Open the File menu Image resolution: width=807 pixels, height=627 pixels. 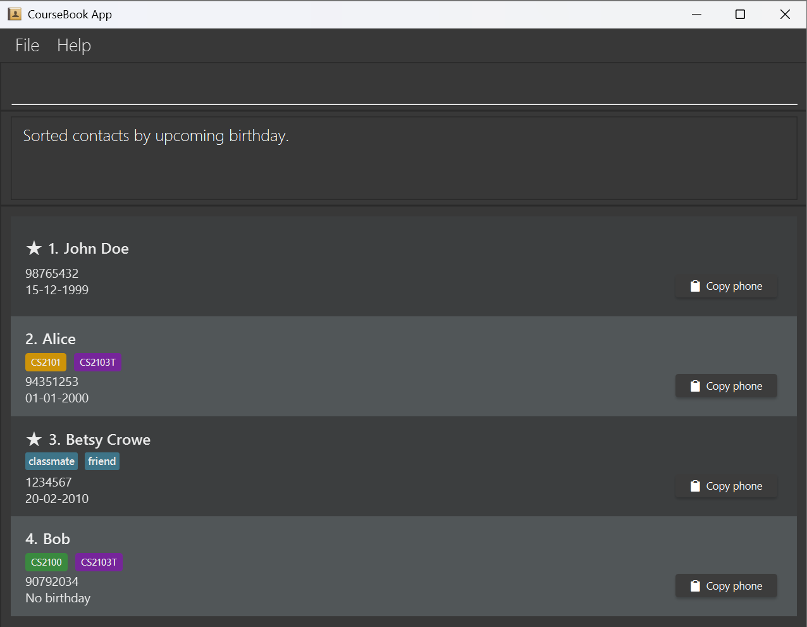point(27,46)
